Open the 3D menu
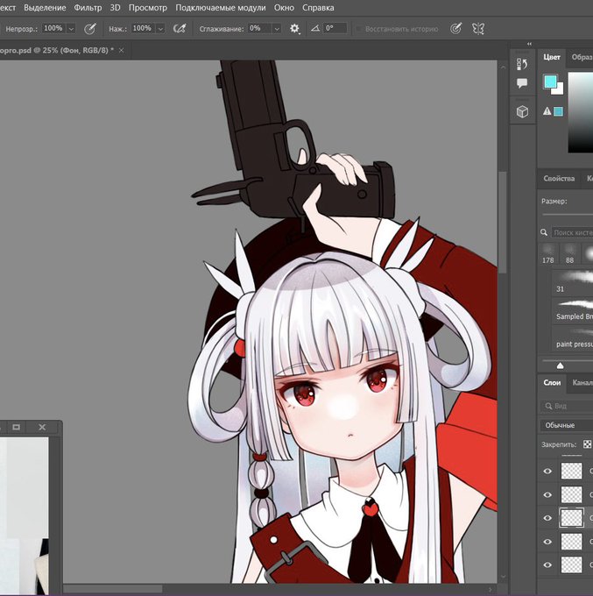 click(115, 8)
